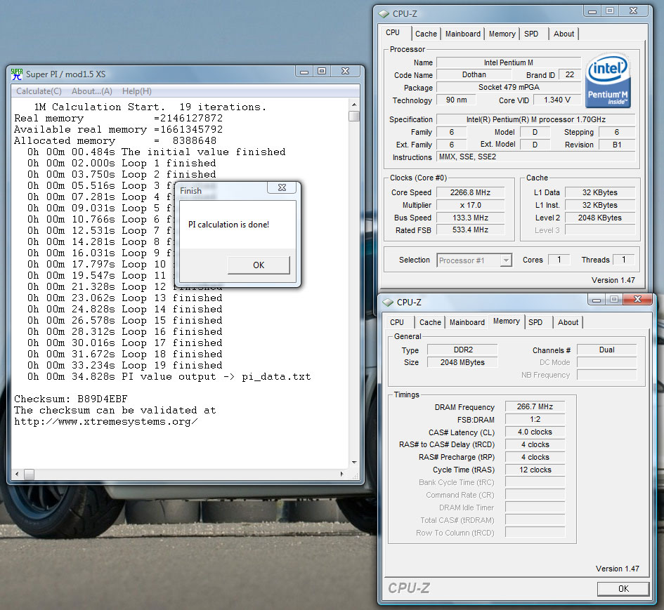Click the Checksum: B89D4EBF line
Image resolution: width=664 pixels, height=610 pixels.
tap(71, 399)
